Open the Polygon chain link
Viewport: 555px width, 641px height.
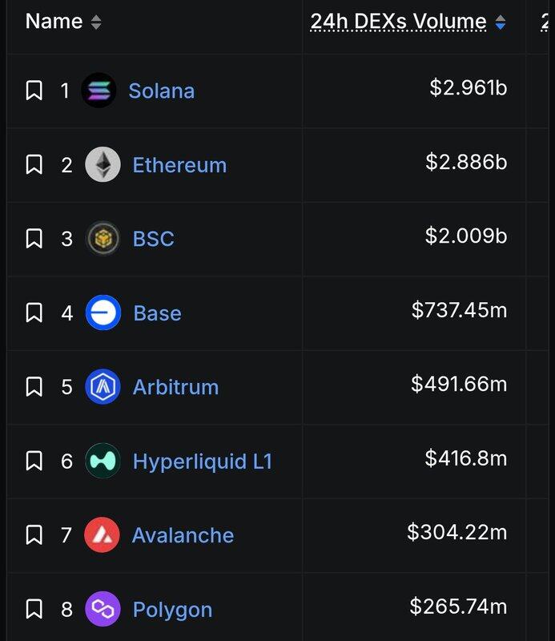coord(172,610)
